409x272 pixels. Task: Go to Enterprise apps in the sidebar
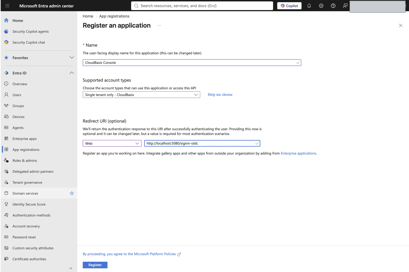(x=39, y=138)
